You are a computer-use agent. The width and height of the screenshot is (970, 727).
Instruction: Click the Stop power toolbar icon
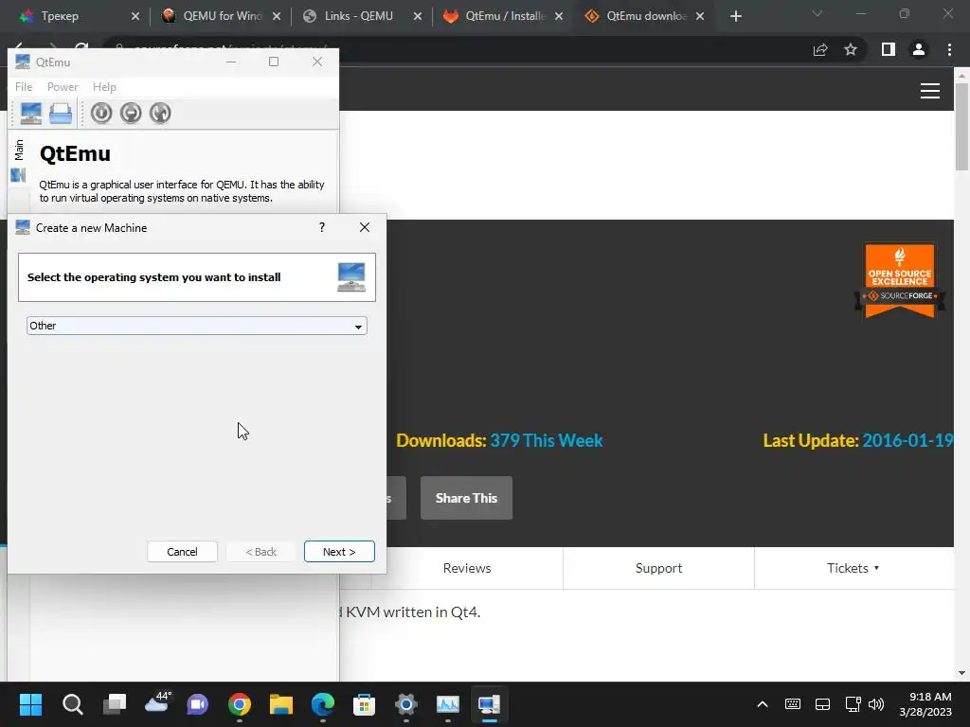coord(131,114)
